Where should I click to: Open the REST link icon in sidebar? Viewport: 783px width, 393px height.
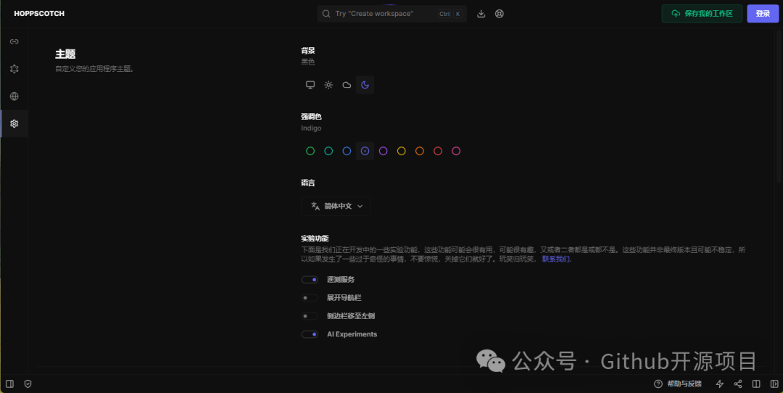click(x=14, y=41)
